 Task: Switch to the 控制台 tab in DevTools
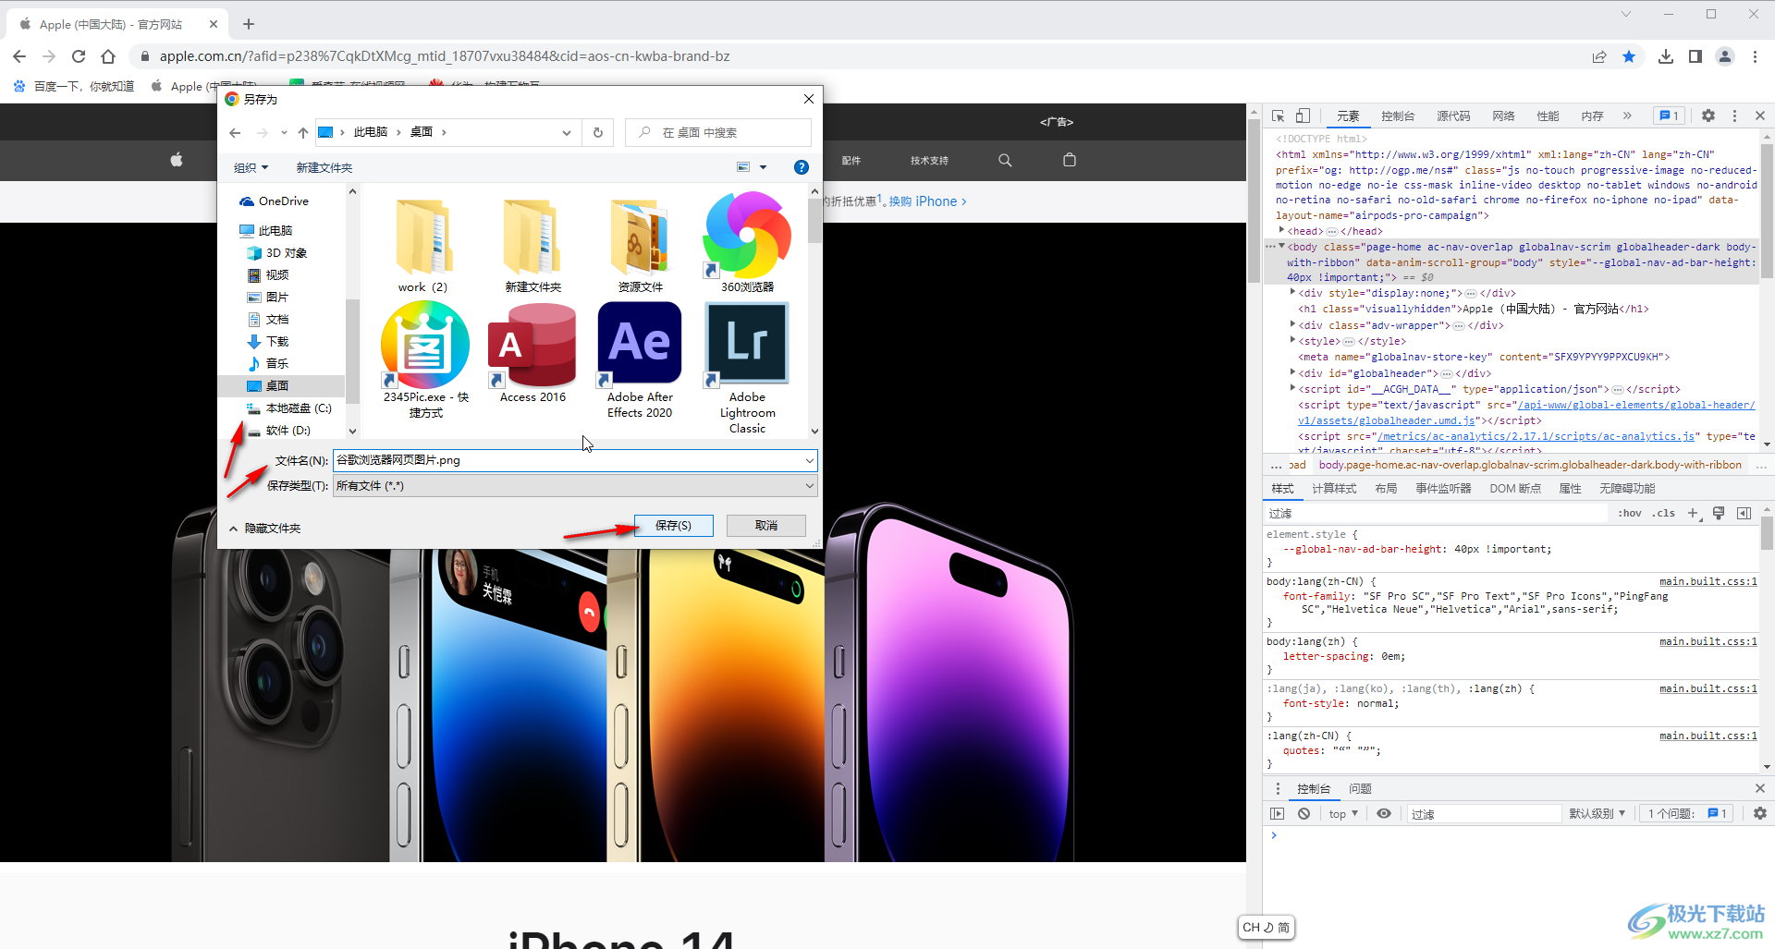pyautogui.click(x=1398, y=116)
